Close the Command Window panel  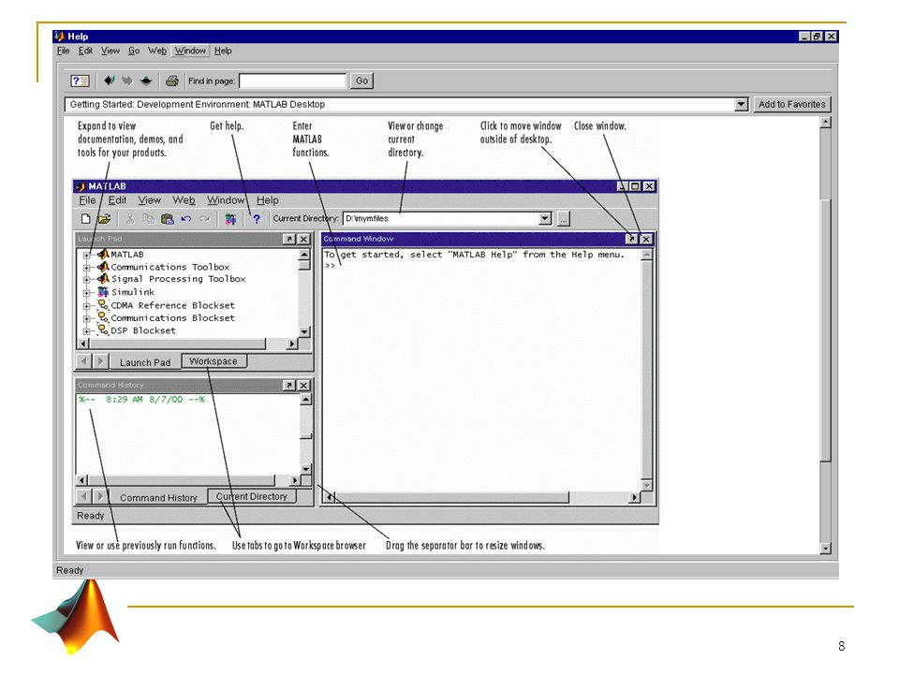(x=646, y=239)
